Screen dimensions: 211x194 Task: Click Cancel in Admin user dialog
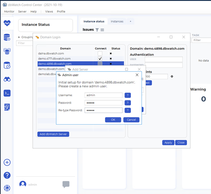(x=131, y=120)
